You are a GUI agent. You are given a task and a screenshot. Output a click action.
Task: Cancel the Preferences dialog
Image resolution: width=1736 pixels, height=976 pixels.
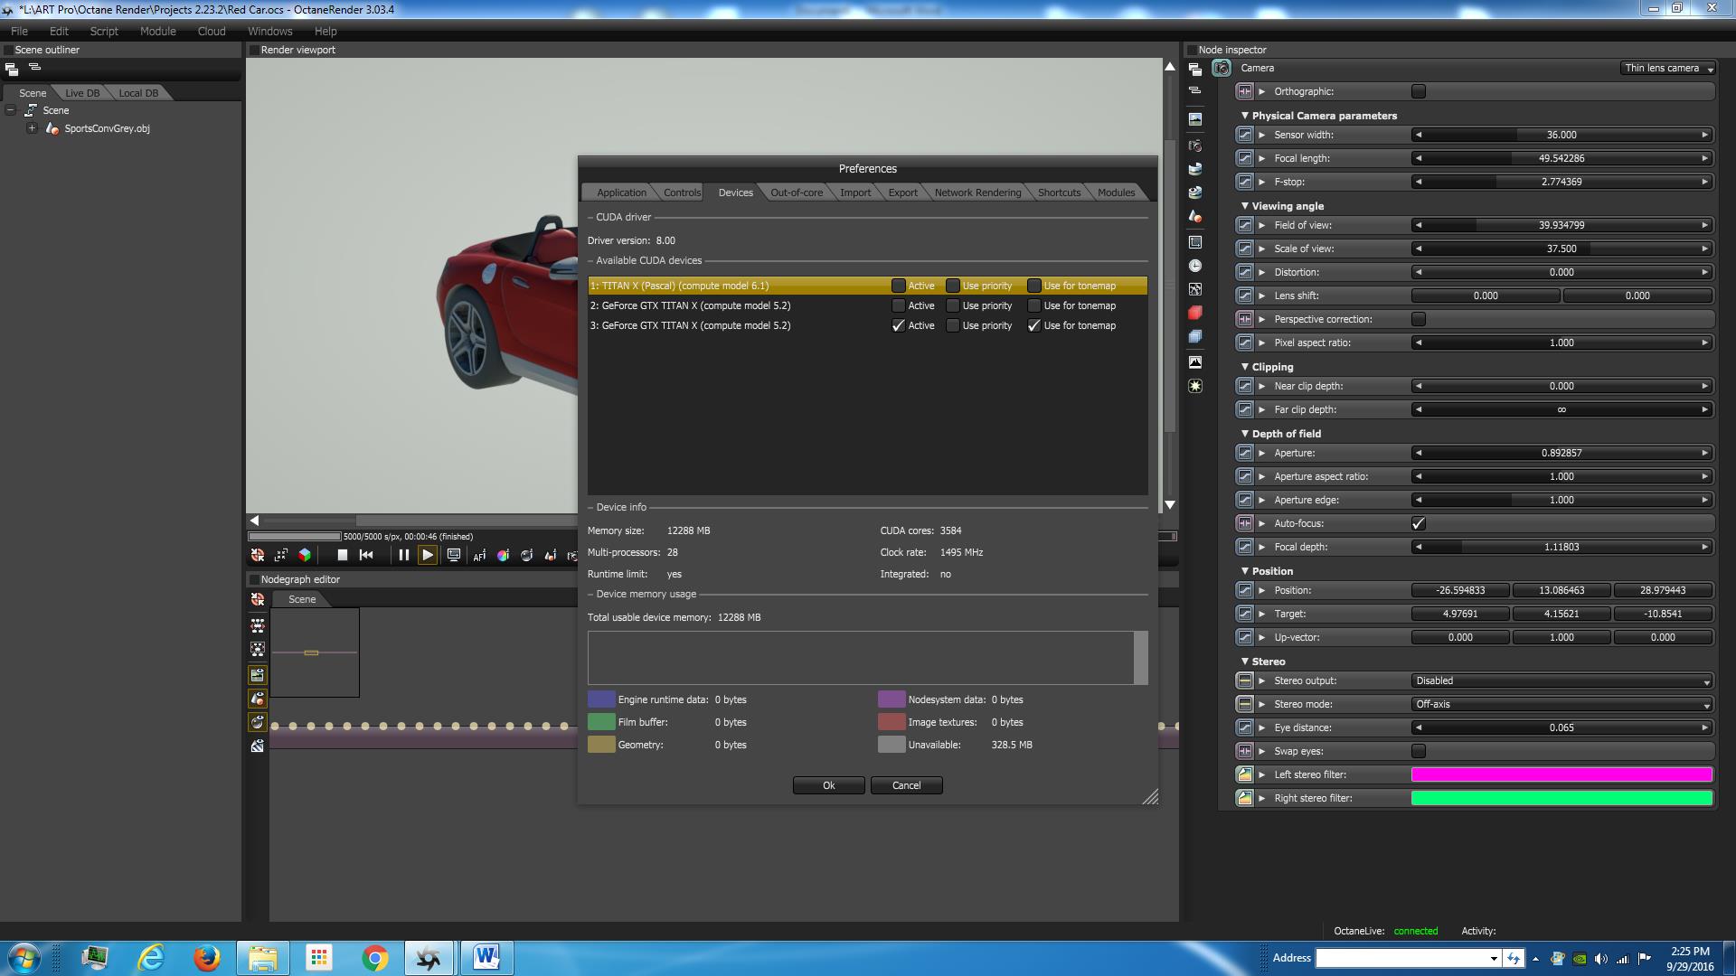click(x=906, y=785)
